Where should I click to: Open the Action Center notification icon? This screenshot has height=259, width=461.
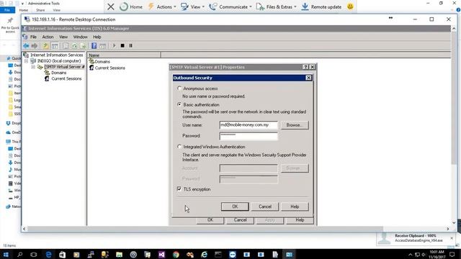(x=452, y=254)
